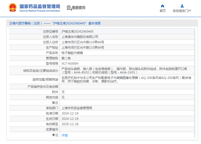Click the 型号规格 row label
201x144 pixels.
[52, 64]
